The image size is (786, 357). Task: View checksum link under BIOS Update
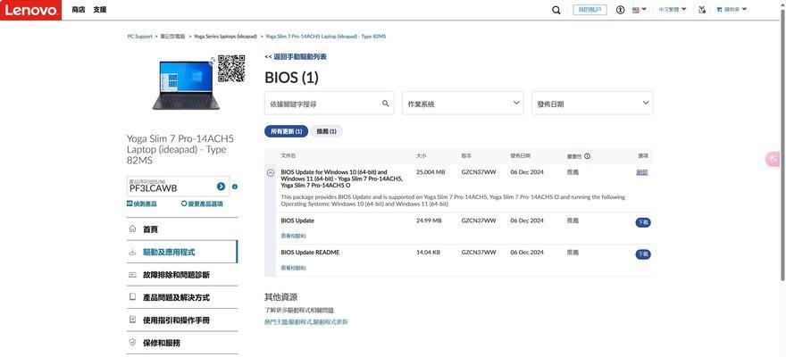click(293, 236)
